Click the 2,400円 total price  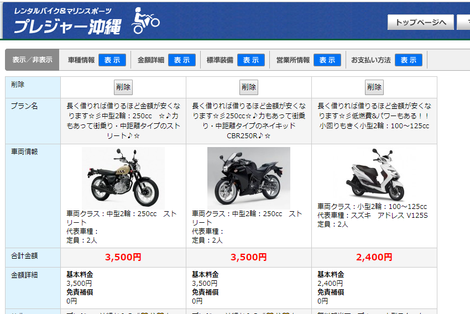click(x=374, y=257)
